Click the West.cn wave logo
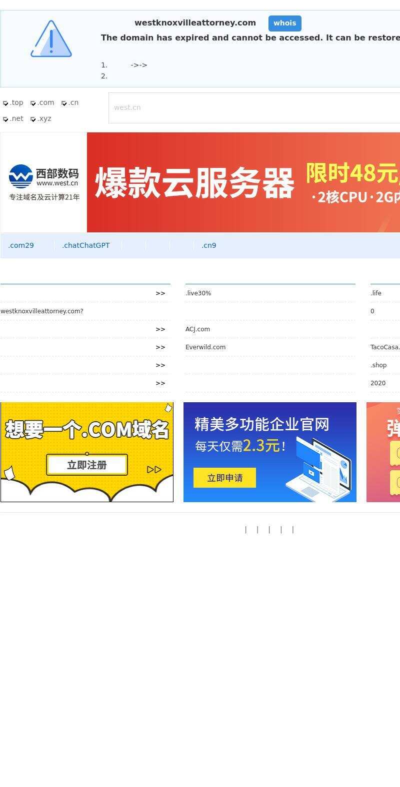 [x=21, y=176]
